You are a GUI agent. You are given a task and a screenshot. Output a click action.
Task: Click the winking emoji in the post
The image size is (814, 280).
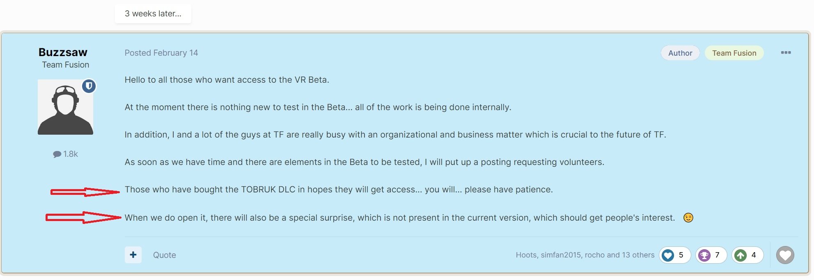[x=688, y=218]
